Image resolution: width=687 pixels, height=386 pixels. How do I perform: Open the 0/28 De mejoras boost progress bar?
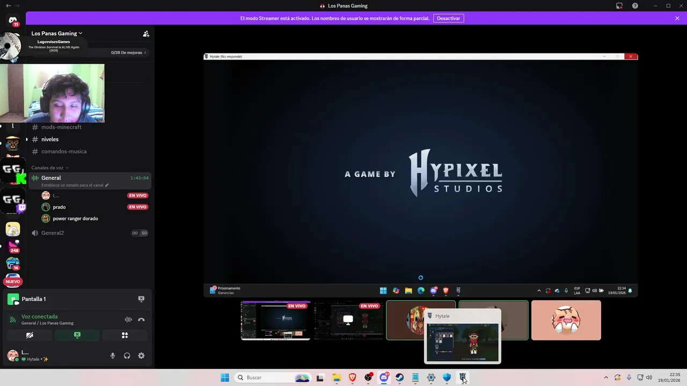click(129, 53)
